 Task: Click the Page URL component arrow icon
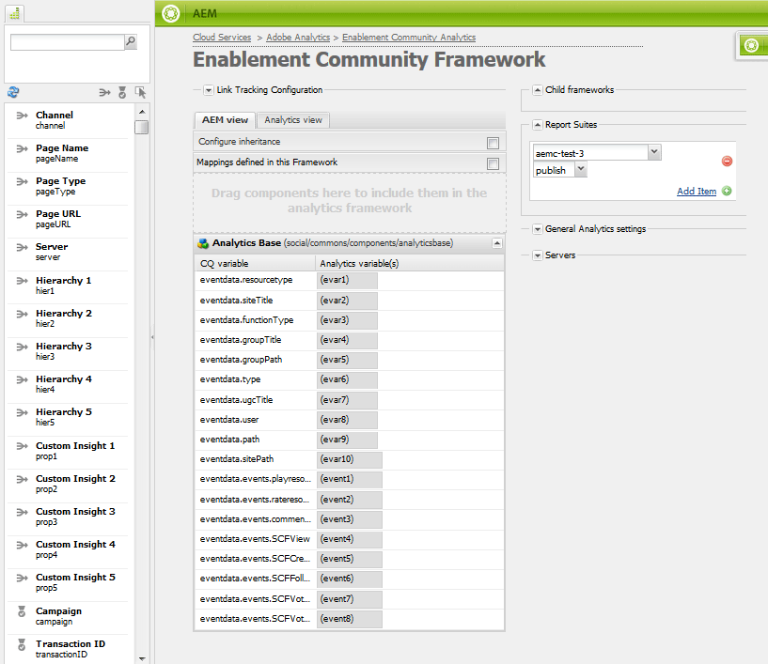[22, 214]
